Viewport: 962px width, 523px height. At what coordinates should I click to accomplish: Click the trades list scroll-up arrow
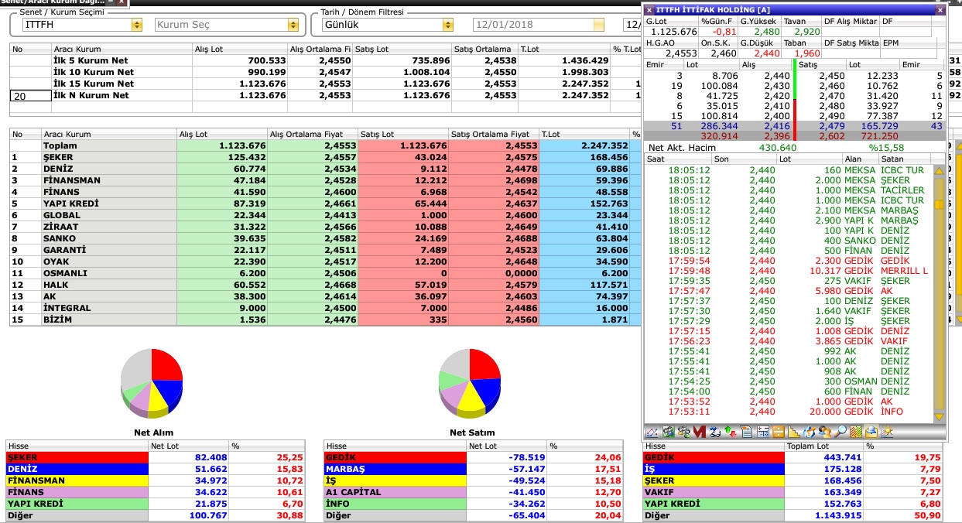pos(940,170)
